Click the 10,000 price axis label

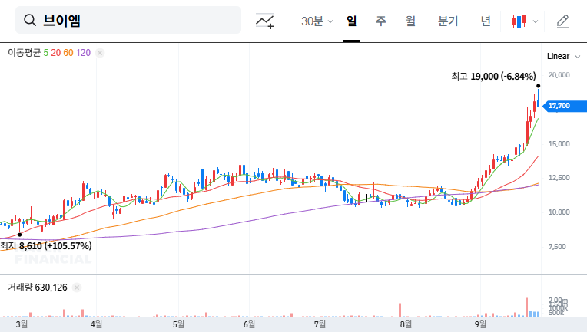coord(559,212)
